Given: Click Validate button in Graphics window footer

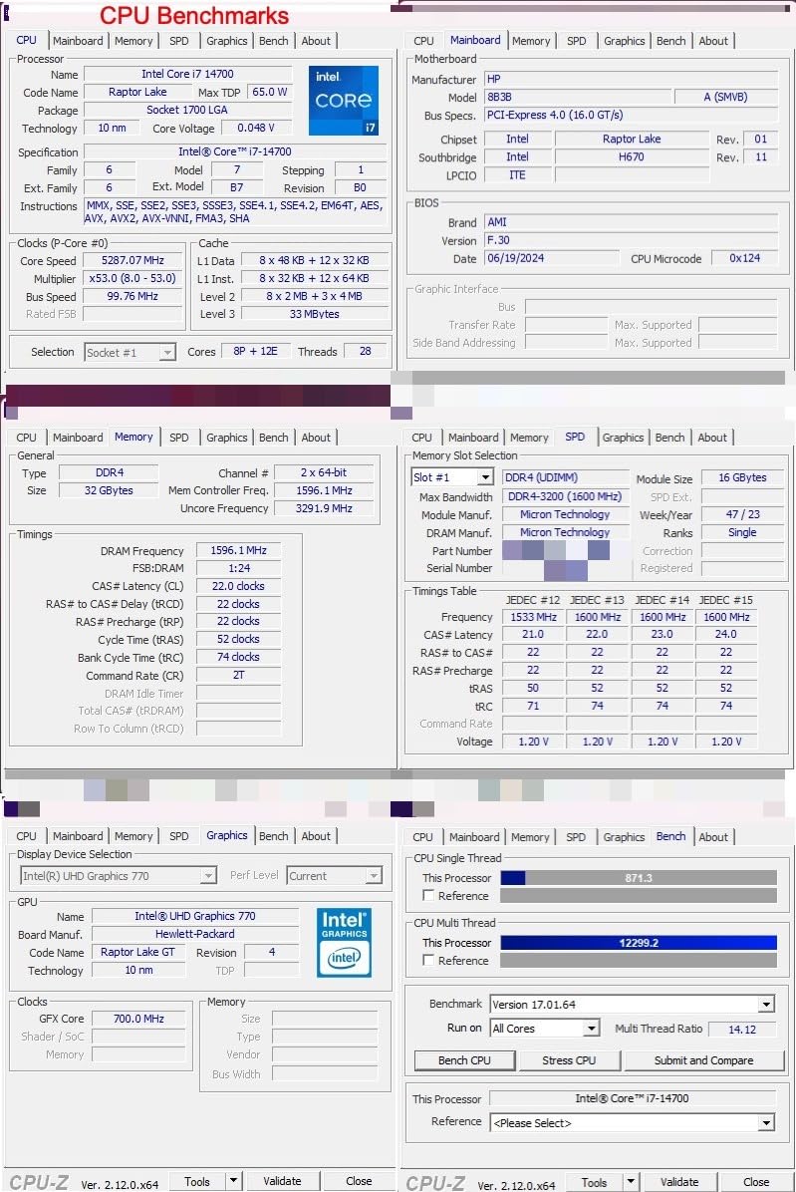Looking at the screenshot, I should (x=282, y=1181).
